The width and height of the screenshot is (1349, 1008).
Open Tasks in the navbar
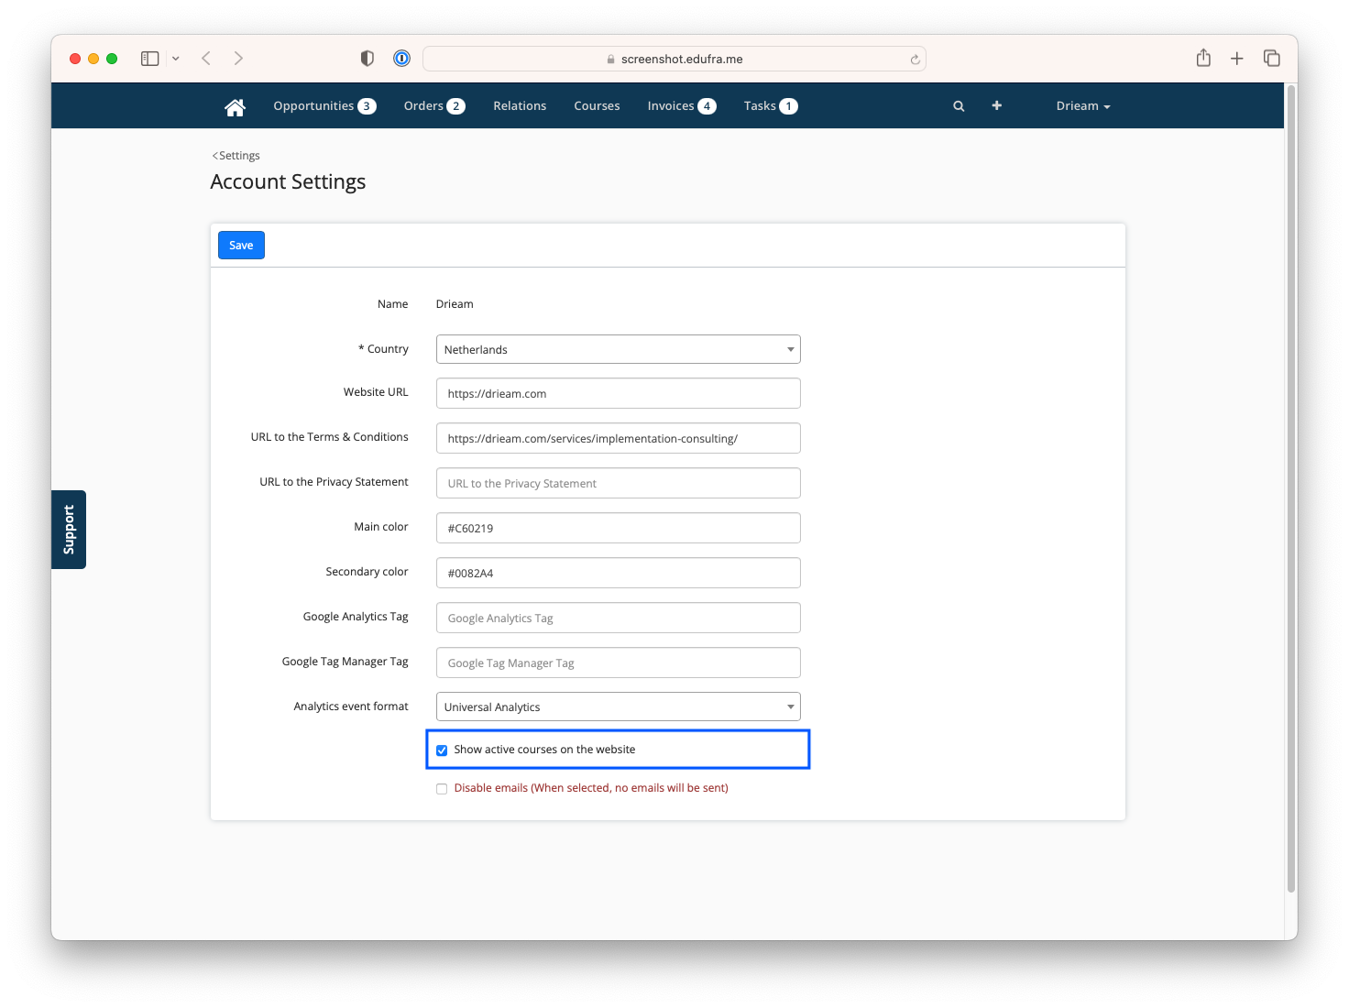771,106
